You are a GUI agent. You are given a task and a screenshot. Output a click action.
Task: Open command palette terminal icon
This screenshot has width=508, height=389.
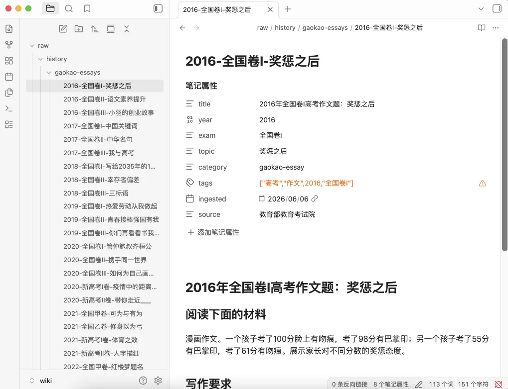point(9,108)
